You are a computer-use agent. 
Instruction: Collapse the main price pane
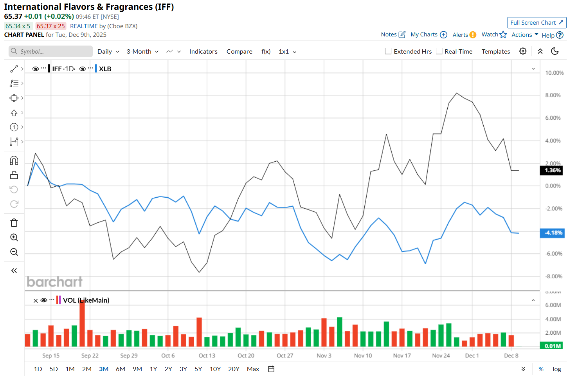point(533,69)
